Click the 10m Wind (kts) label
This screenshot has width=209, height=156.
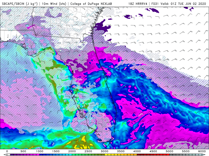[54, 4]
